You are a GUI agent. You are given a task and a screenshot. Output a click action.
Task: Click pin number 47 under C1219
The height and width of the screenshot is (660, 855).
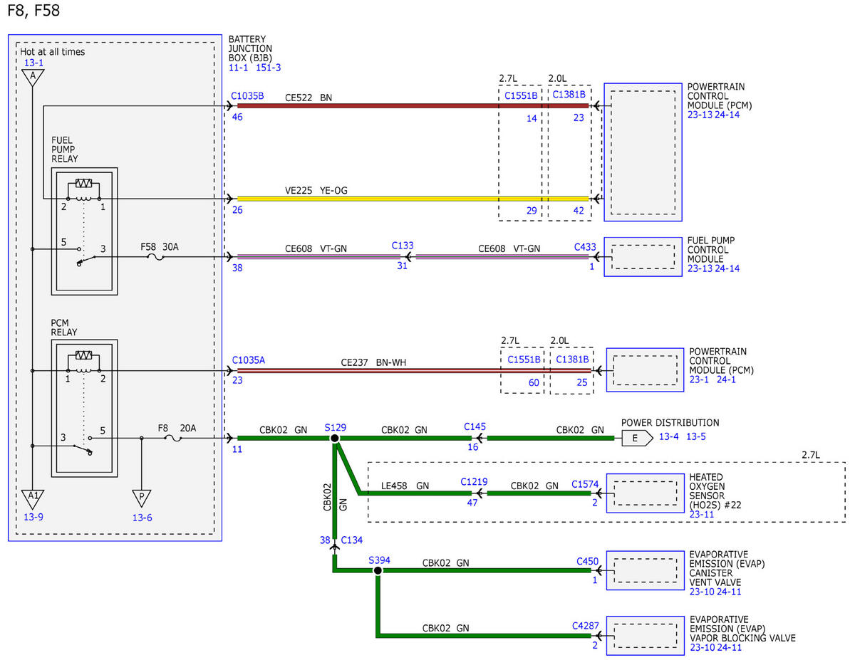point(472,502)
